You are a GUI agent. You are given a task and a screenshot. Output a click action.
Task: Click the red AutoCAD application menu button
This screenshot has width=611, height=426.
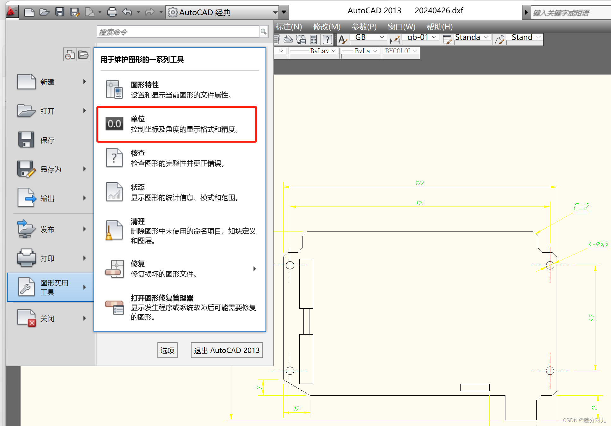point(11,12)
